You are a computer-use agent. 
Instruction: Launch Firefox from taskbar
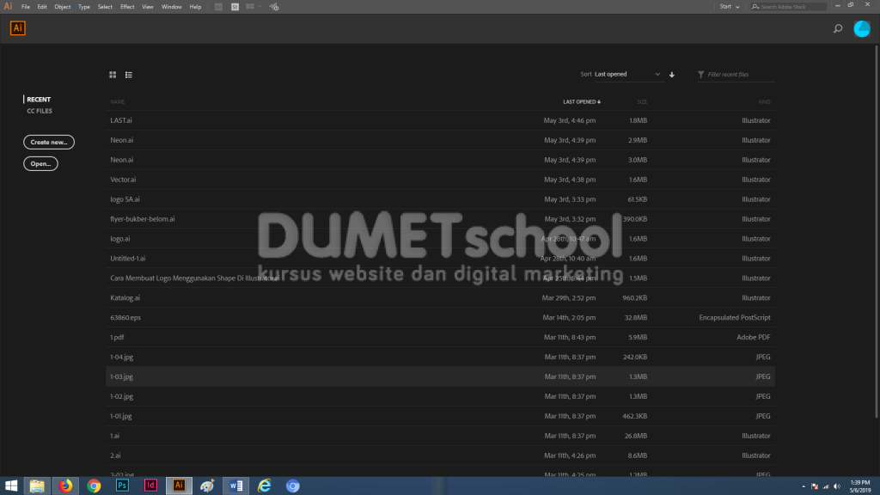point(65,486)
